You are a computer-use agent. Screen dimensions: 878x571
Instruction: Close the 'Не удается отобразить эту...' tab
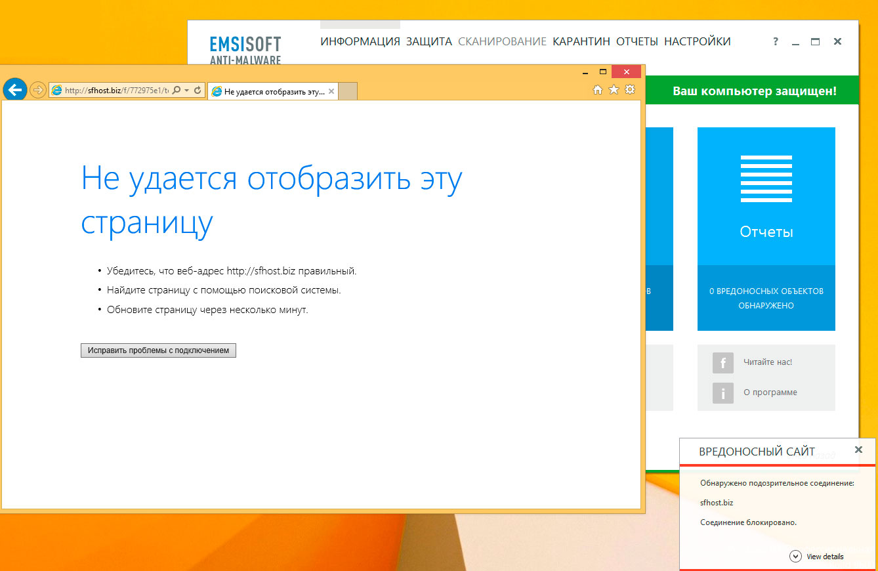pos(331,91)
